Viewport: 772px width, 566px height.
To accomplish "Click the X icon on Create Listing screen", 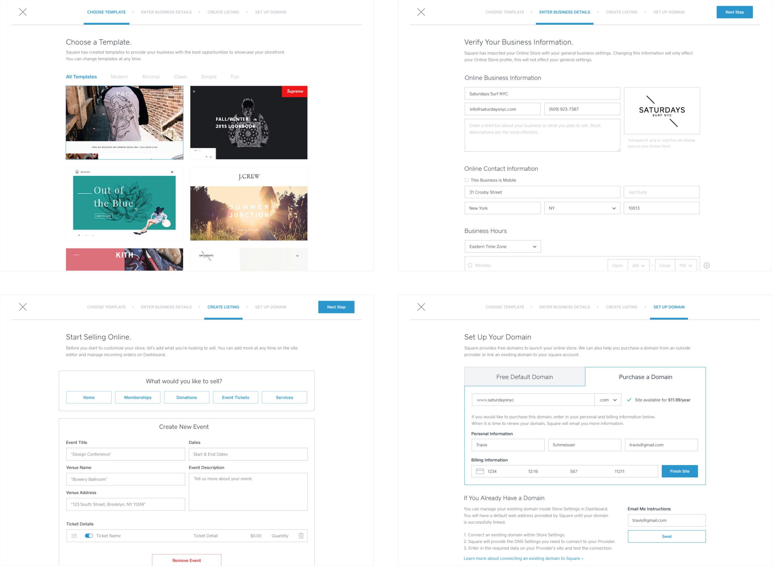I will pos(23,307).
